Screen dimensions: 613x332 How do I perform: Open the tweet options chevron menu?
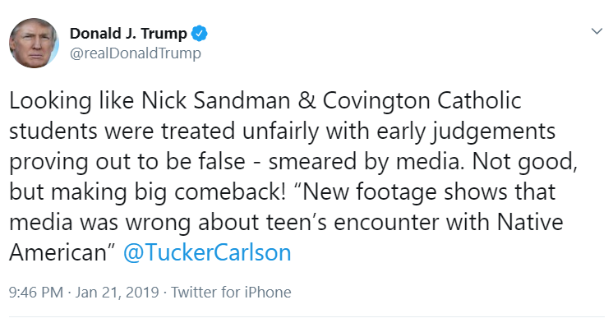pos(597,31)
